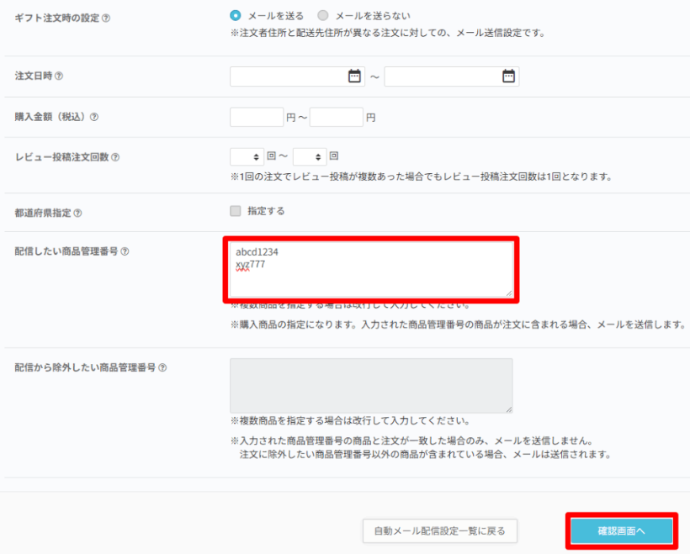Click 自動メール配信設定一覧に戻る button
This screenshot has height=554, width=690.
click(439, 531)
